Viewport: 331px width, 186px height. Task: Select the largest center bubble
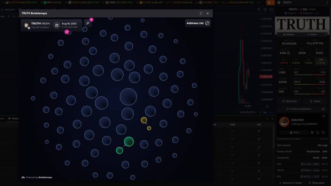(x=128, y=97)
